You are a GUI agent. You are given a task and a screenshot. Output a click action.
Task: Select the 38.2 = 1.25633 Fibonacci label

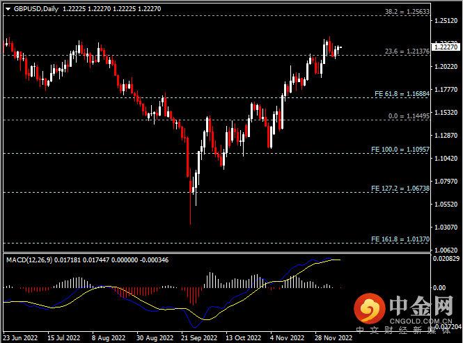(x=408, y=12)
